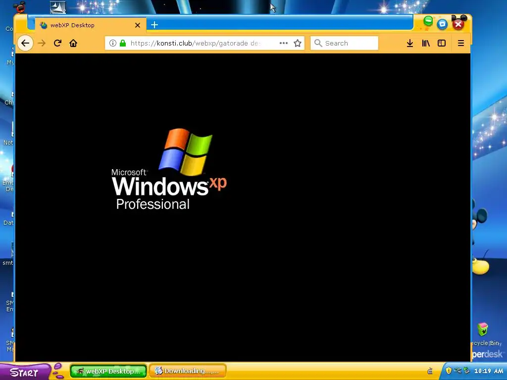Image resolution: width=507 pixels, height=380 pixels.
Task: Click the Windows XP Professional boot logo
Action: (169, 169)
